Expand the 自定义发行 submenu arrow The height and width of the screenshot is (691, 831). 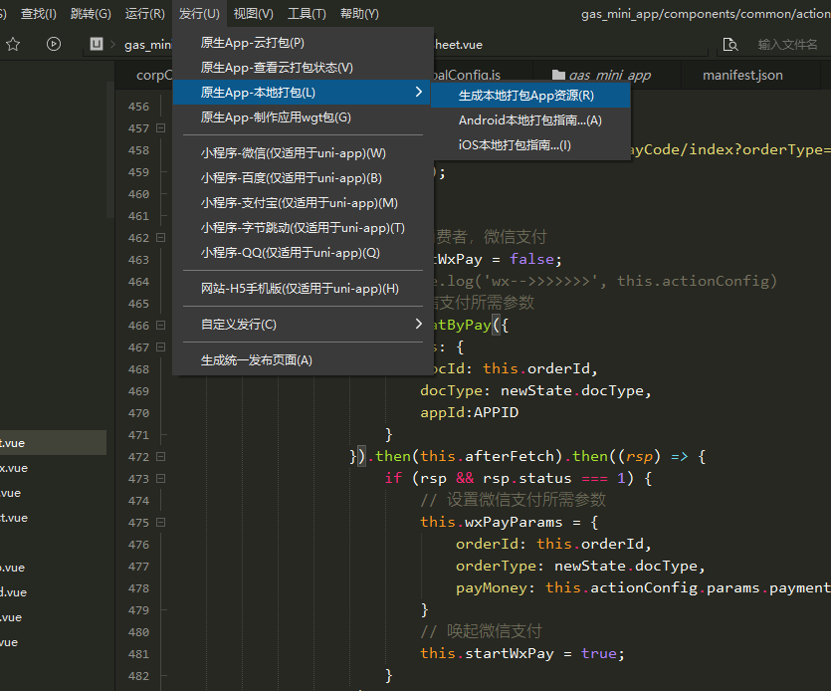(x=419, y=324)
